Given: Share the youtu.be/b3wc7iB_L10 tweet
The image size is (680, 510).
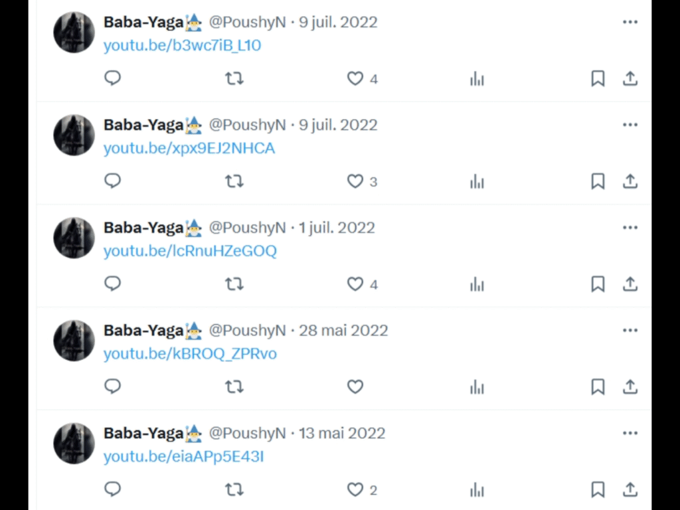Looking at the screenshot, I should click(x=630, y=78).
